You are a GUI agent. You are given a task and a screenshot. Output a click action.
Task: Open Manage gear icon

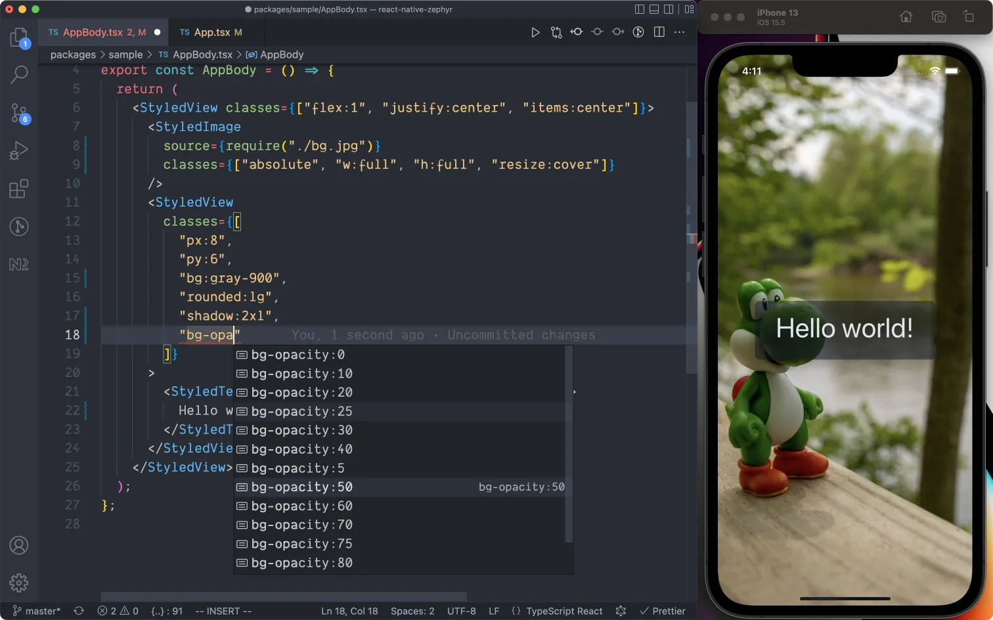click(19, 583)
